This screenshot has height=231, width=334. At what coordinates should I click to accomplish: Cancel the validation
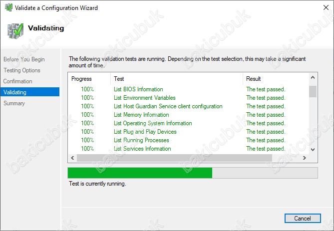click(x=303, y=218)
